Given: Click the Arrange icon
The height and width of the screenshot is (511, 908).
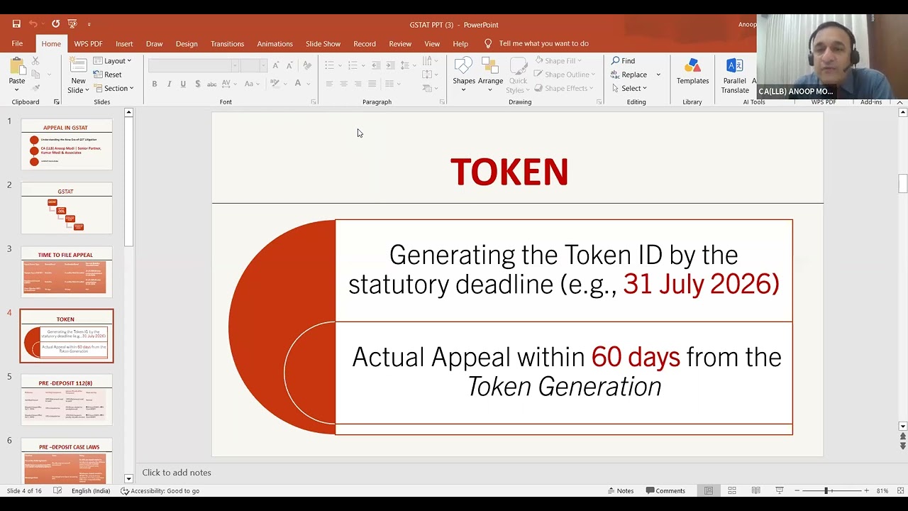Looking at the screenshot, I should coord(490,66).
